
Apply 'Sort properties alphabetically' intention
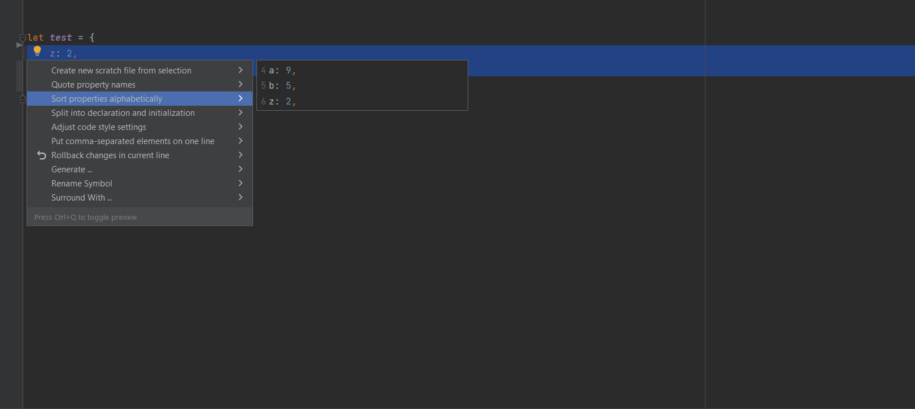point(107,99)
